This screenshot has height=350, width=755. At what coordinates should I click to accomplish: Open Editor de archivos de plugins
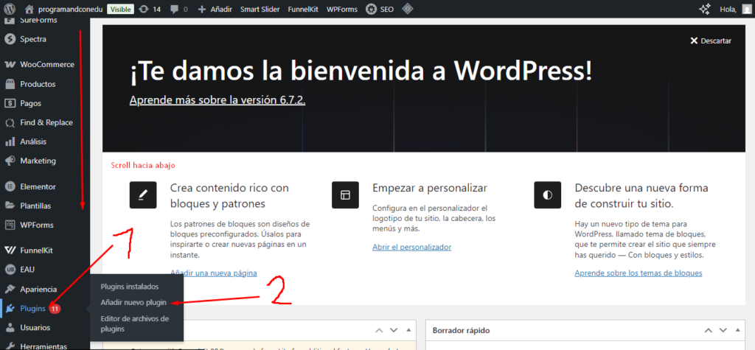coord(135,323)
